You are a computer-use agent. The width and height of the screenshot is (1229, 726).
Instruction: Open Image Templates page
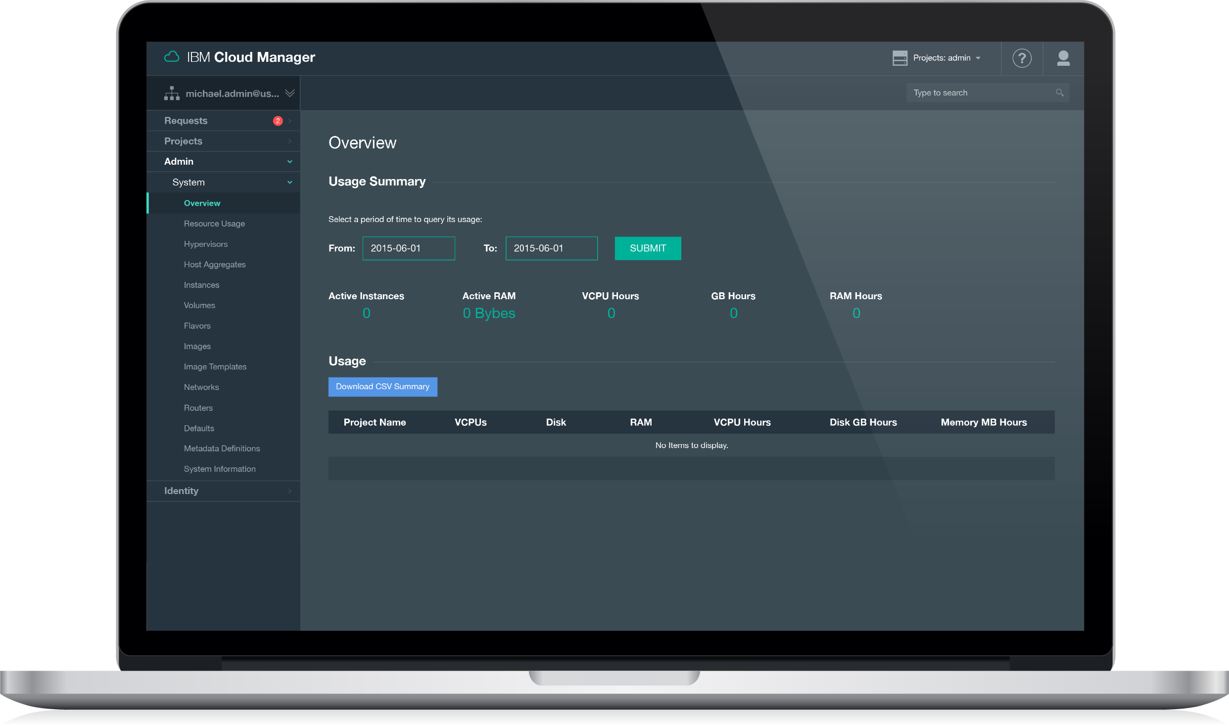(x=215, y=366)
